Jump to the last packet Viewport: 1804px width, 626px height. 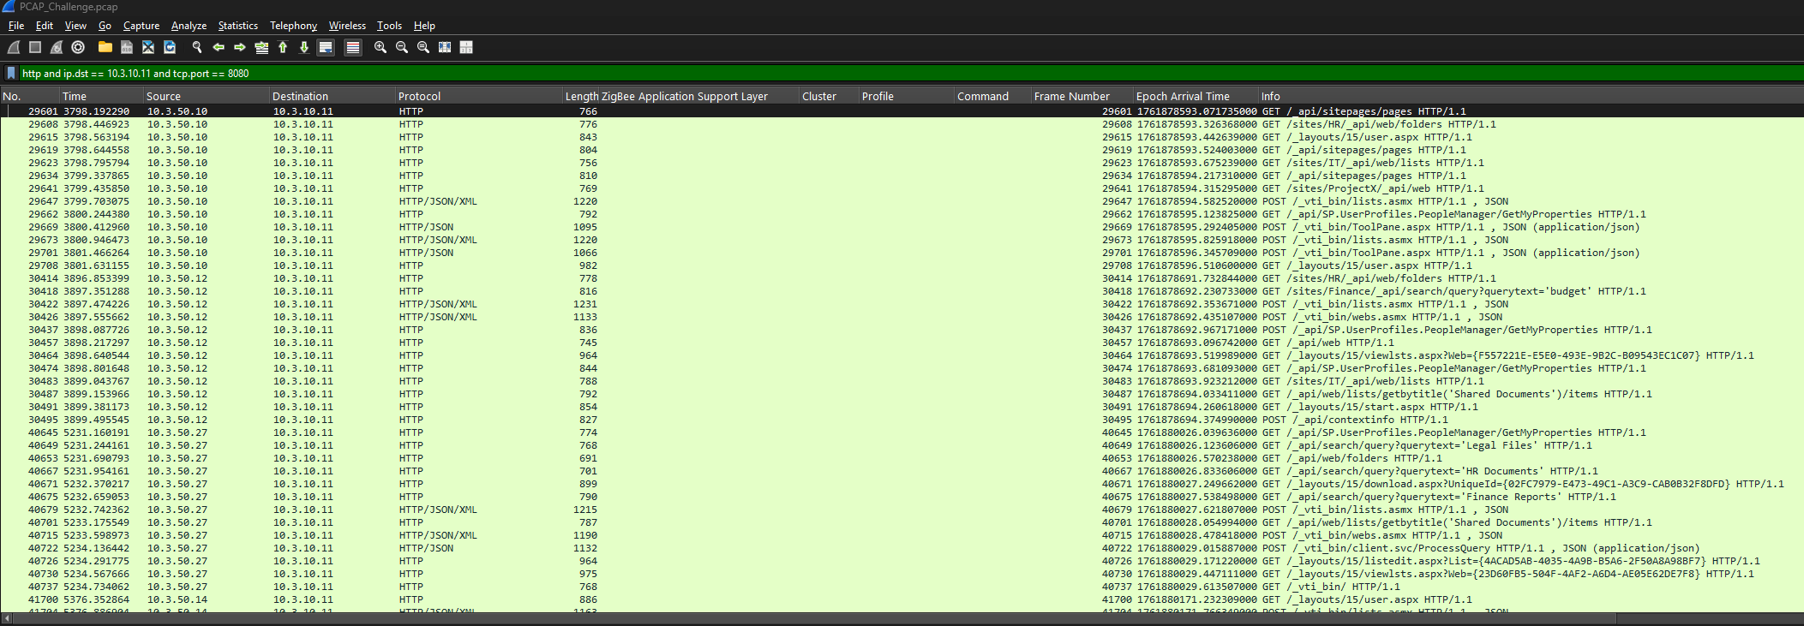[304, 47]
